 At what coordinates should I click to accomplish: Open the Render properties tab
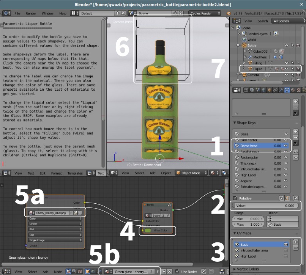tap(246, 90)
